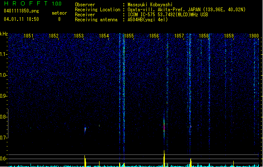This screenshot has width=263, height=167.
Task: Click the 'Receiver' field label
Action: click(85, 15)
